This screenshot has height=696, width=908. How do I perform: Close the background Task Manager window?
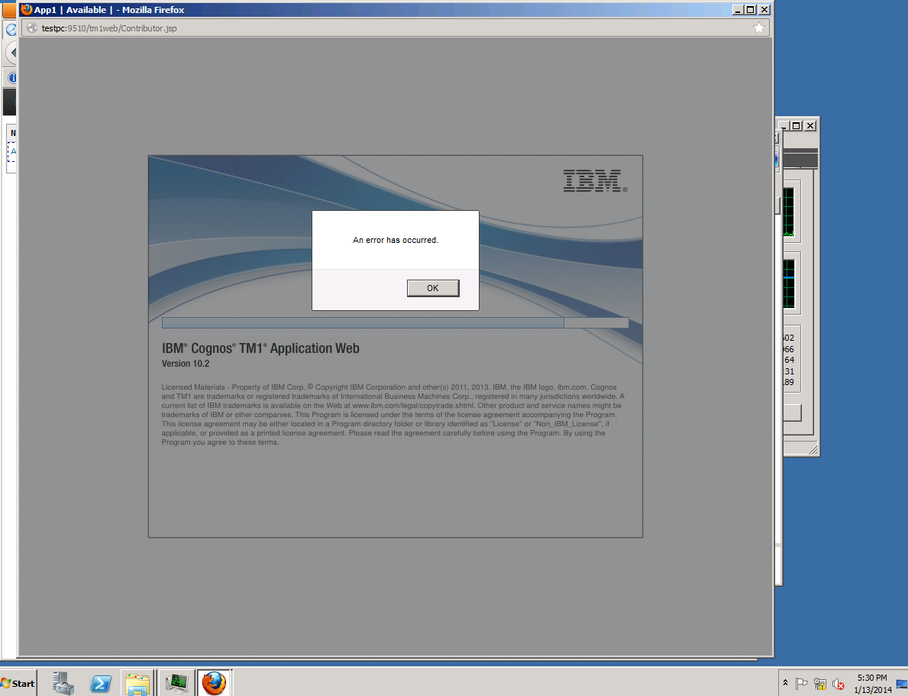[811, 125]
